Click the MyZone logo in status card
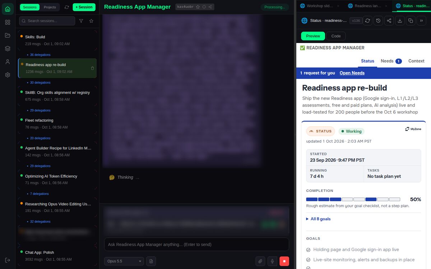Image resolution: width=431 pixels, height=269 pixels. (413, 129)
